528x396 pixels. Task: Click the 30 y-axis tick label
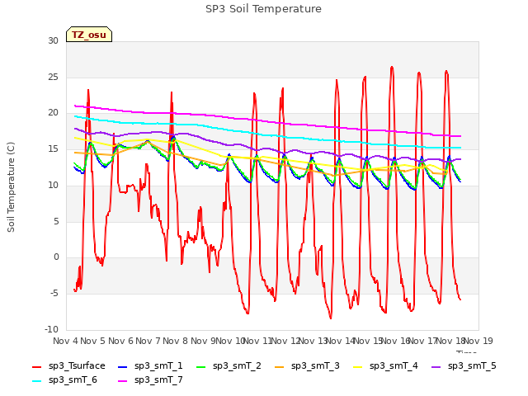pos(53,40)
